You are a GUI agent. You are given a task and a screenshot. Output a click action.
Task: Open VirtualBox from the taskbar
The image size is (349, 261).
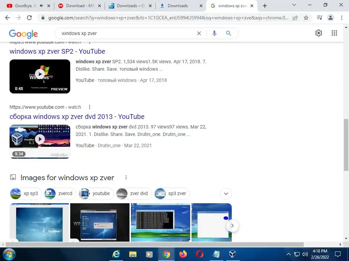pos(232,254)
